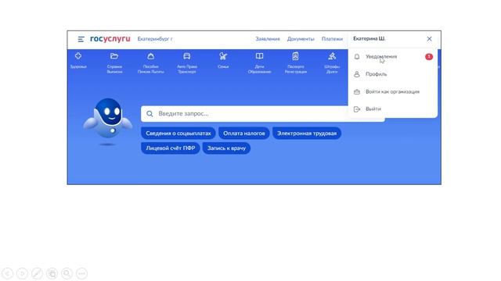Click the Введите запрос search field
This screenshot has height=281, width=501.
point(263,114)
